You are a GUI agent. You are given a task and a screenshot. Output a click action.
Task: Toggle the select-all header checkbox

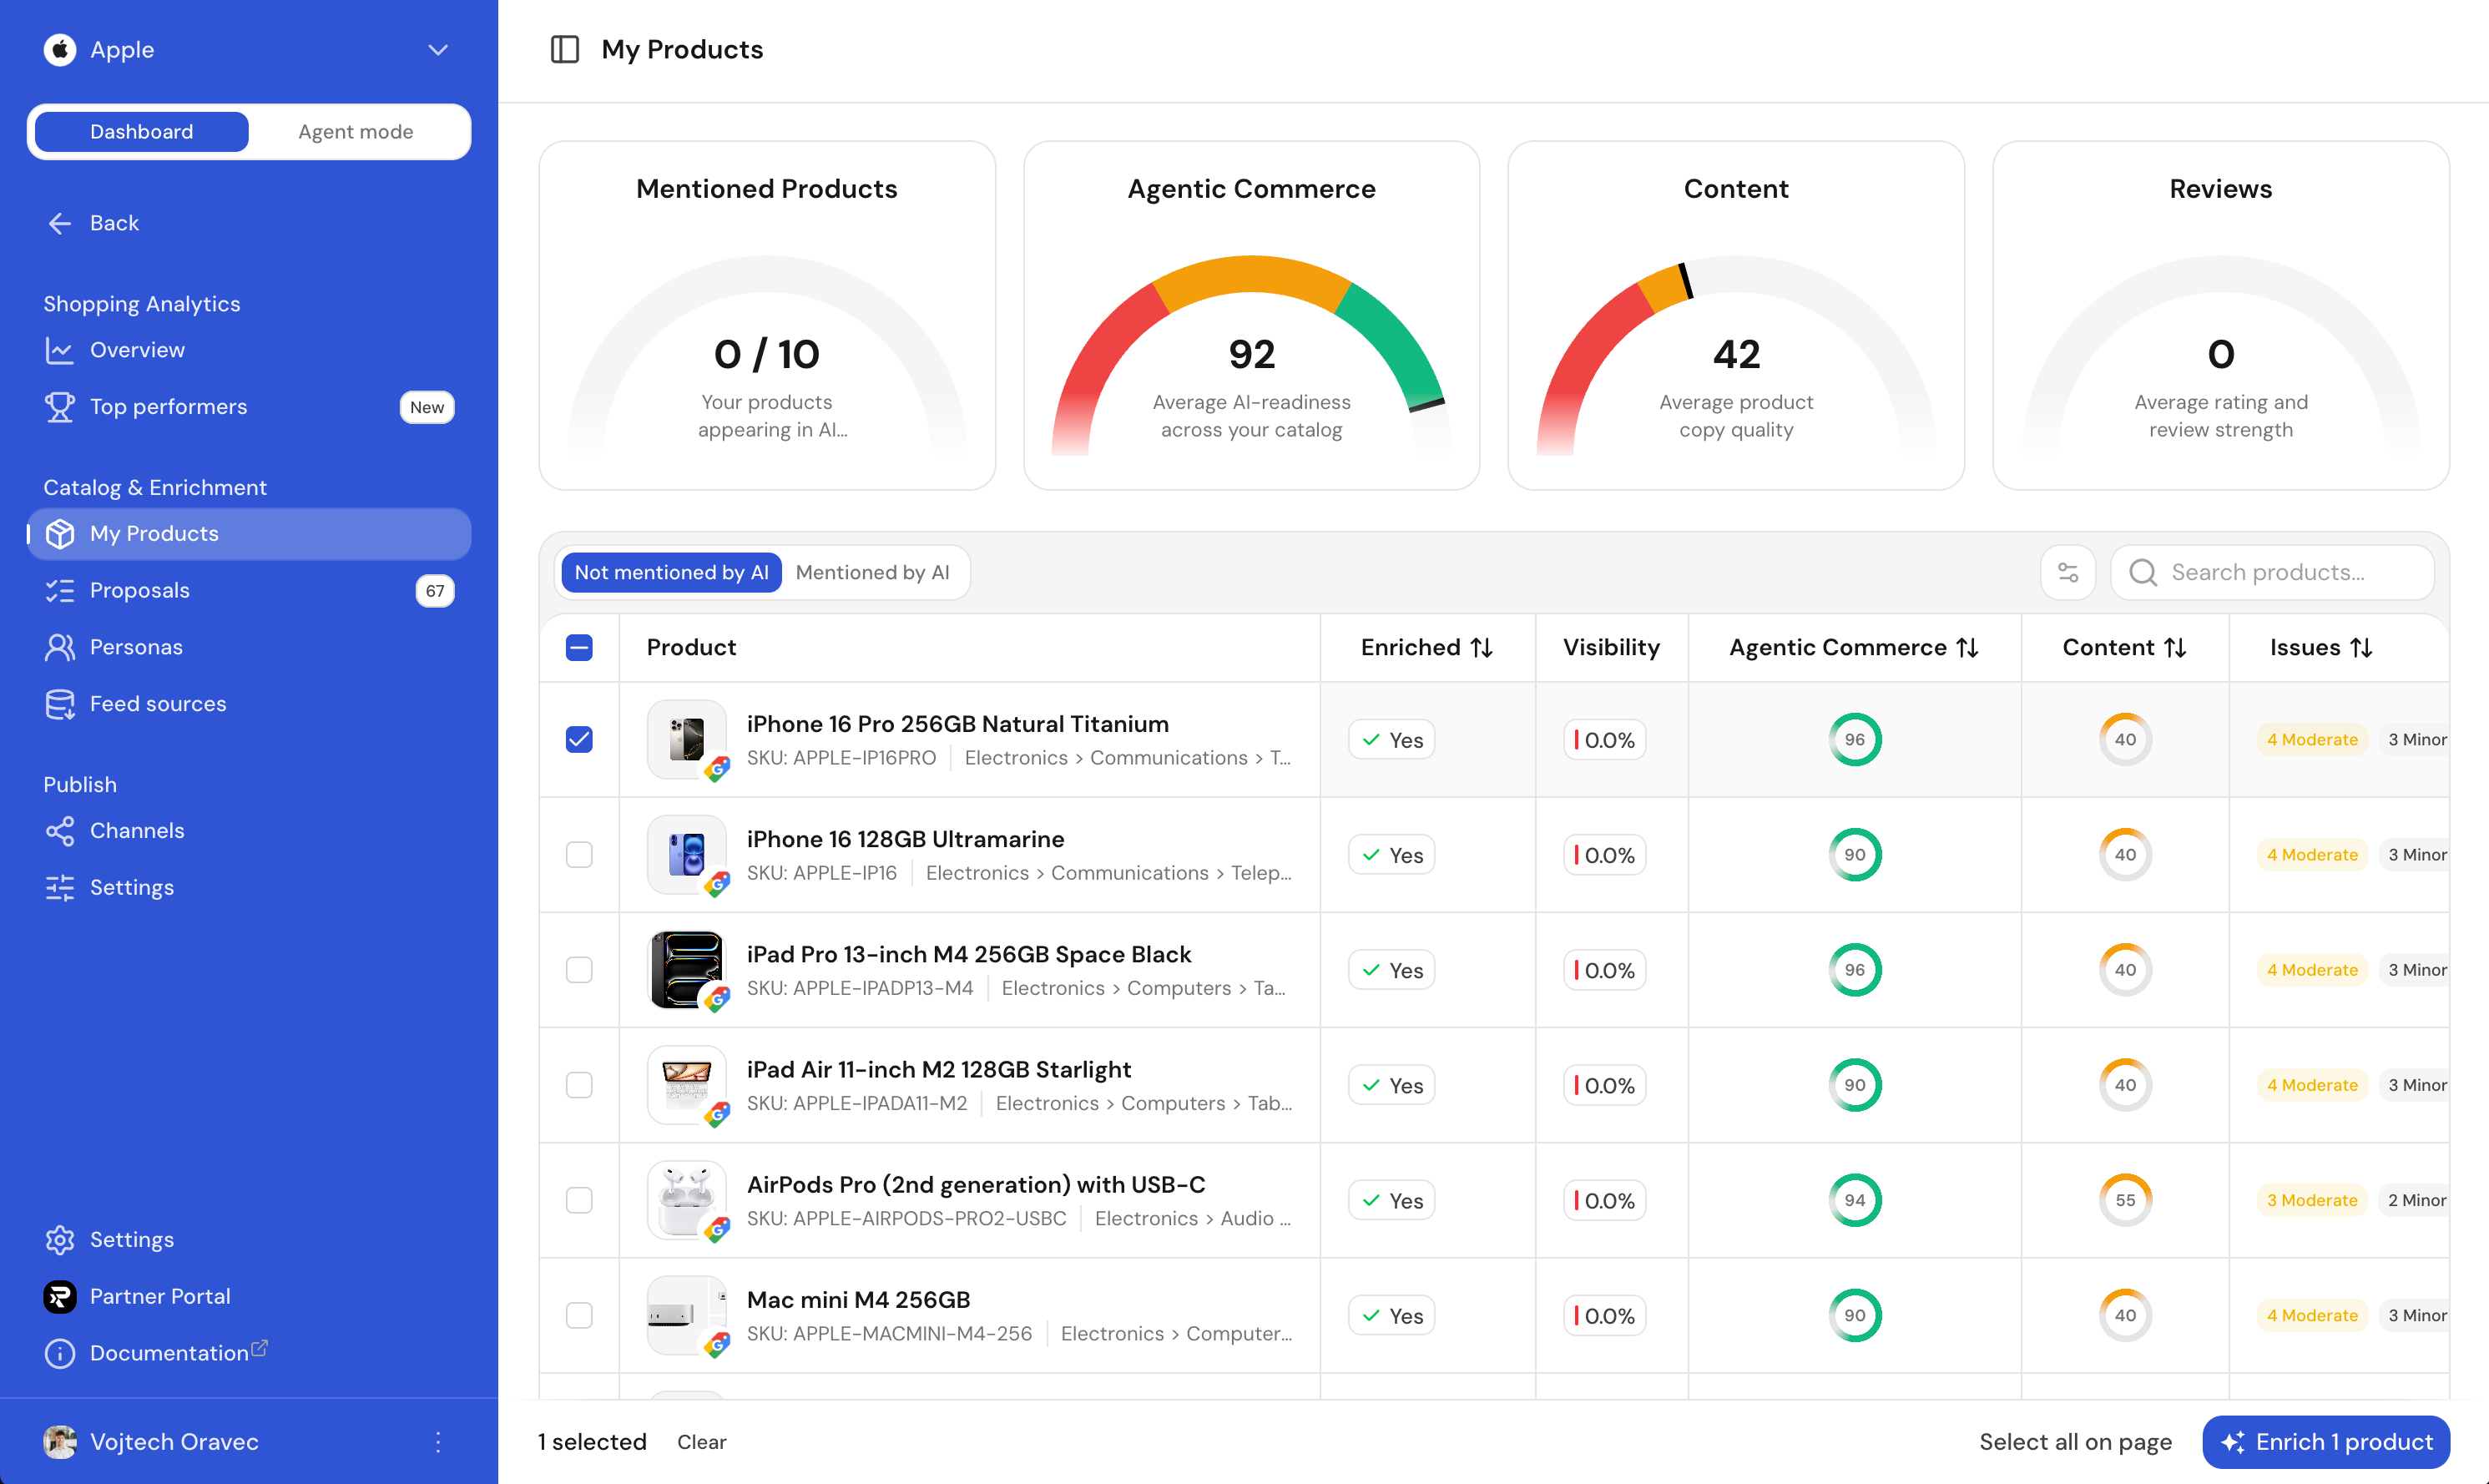pyautogui.click(x=579, y=647)
